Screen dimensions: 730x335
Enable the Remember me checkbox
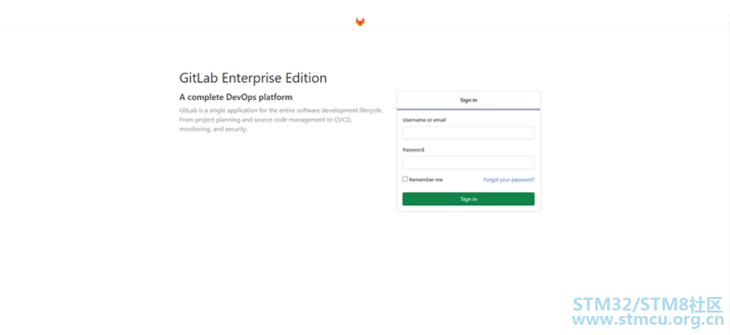[405, 179]
